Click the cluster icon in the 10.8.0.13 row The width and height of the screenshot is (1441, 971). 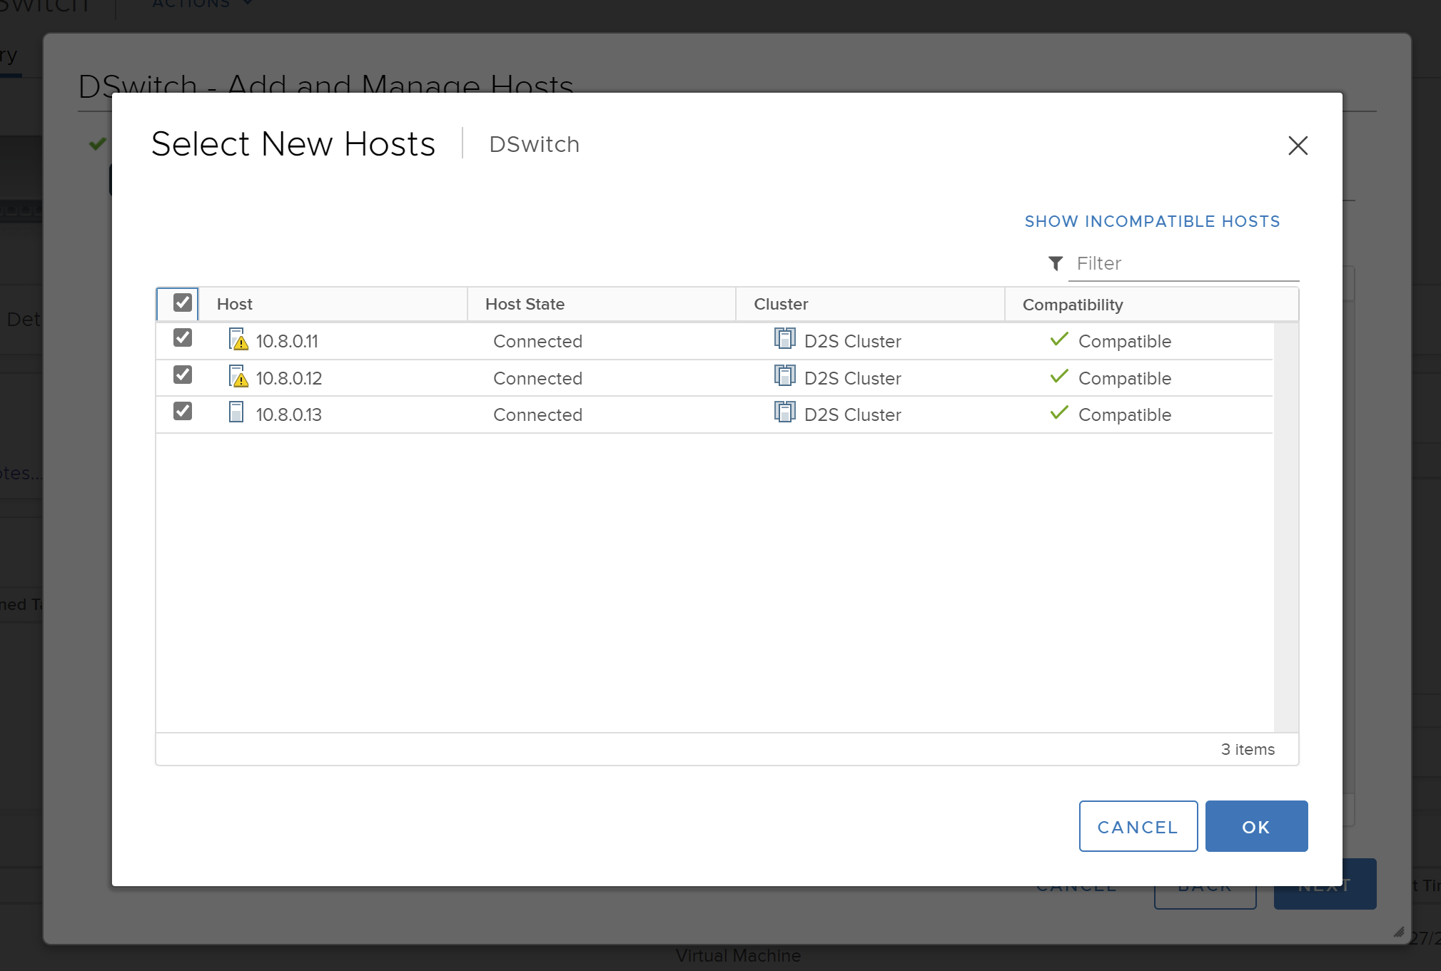point(784,412)
